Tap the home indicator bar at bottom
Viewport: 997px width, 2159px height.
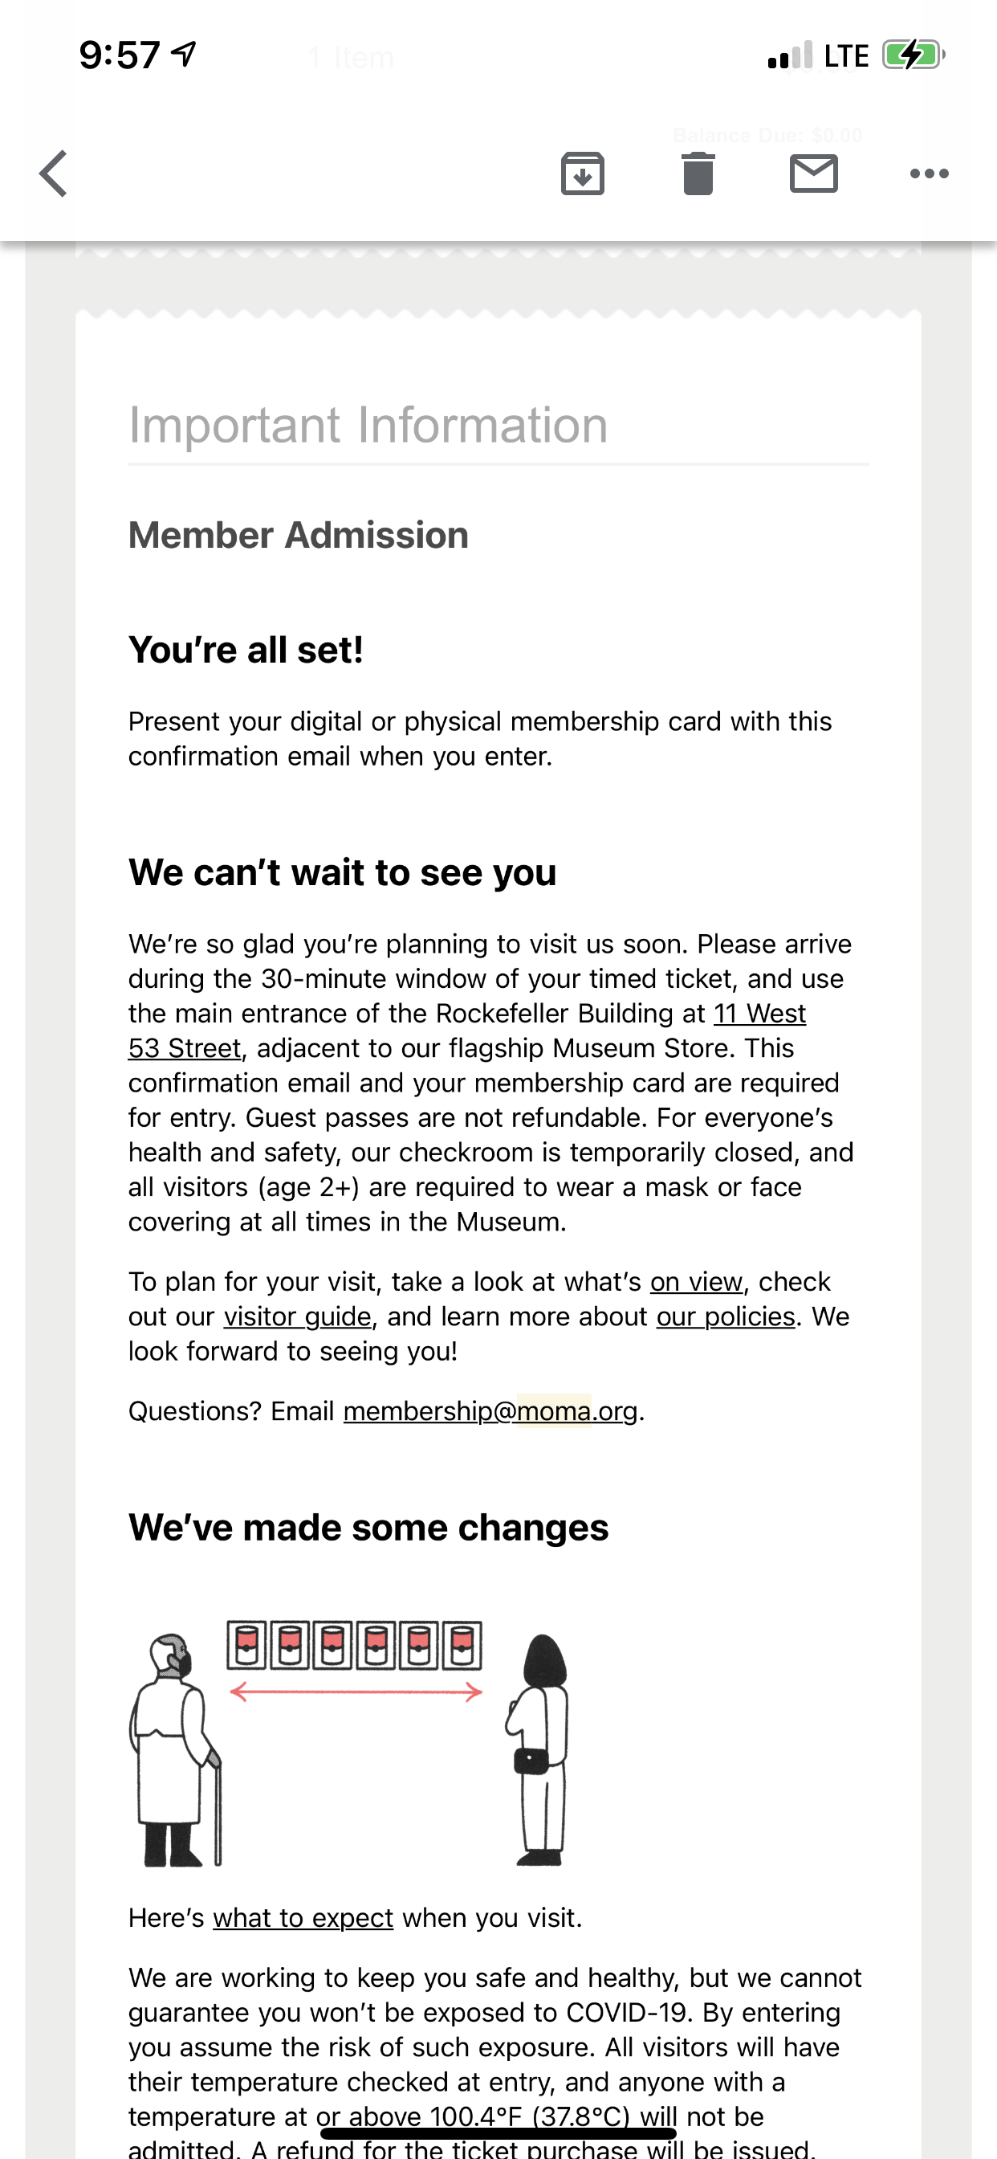point(498,2133)
